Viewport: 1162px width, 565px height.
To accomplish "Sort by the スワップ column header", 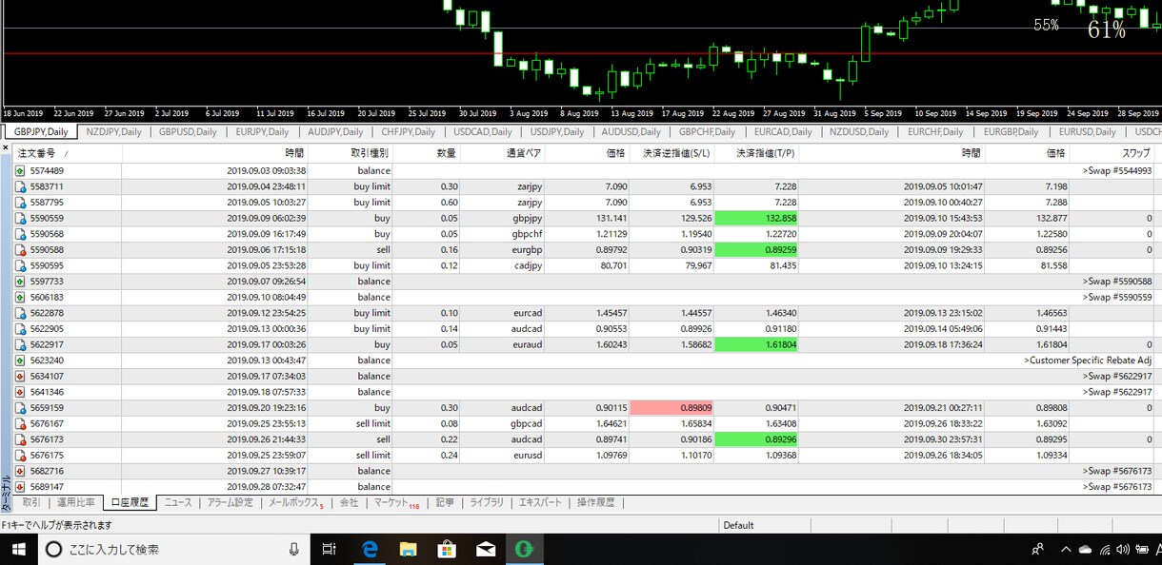I will pyautogui.click(x=1112, y=152).
